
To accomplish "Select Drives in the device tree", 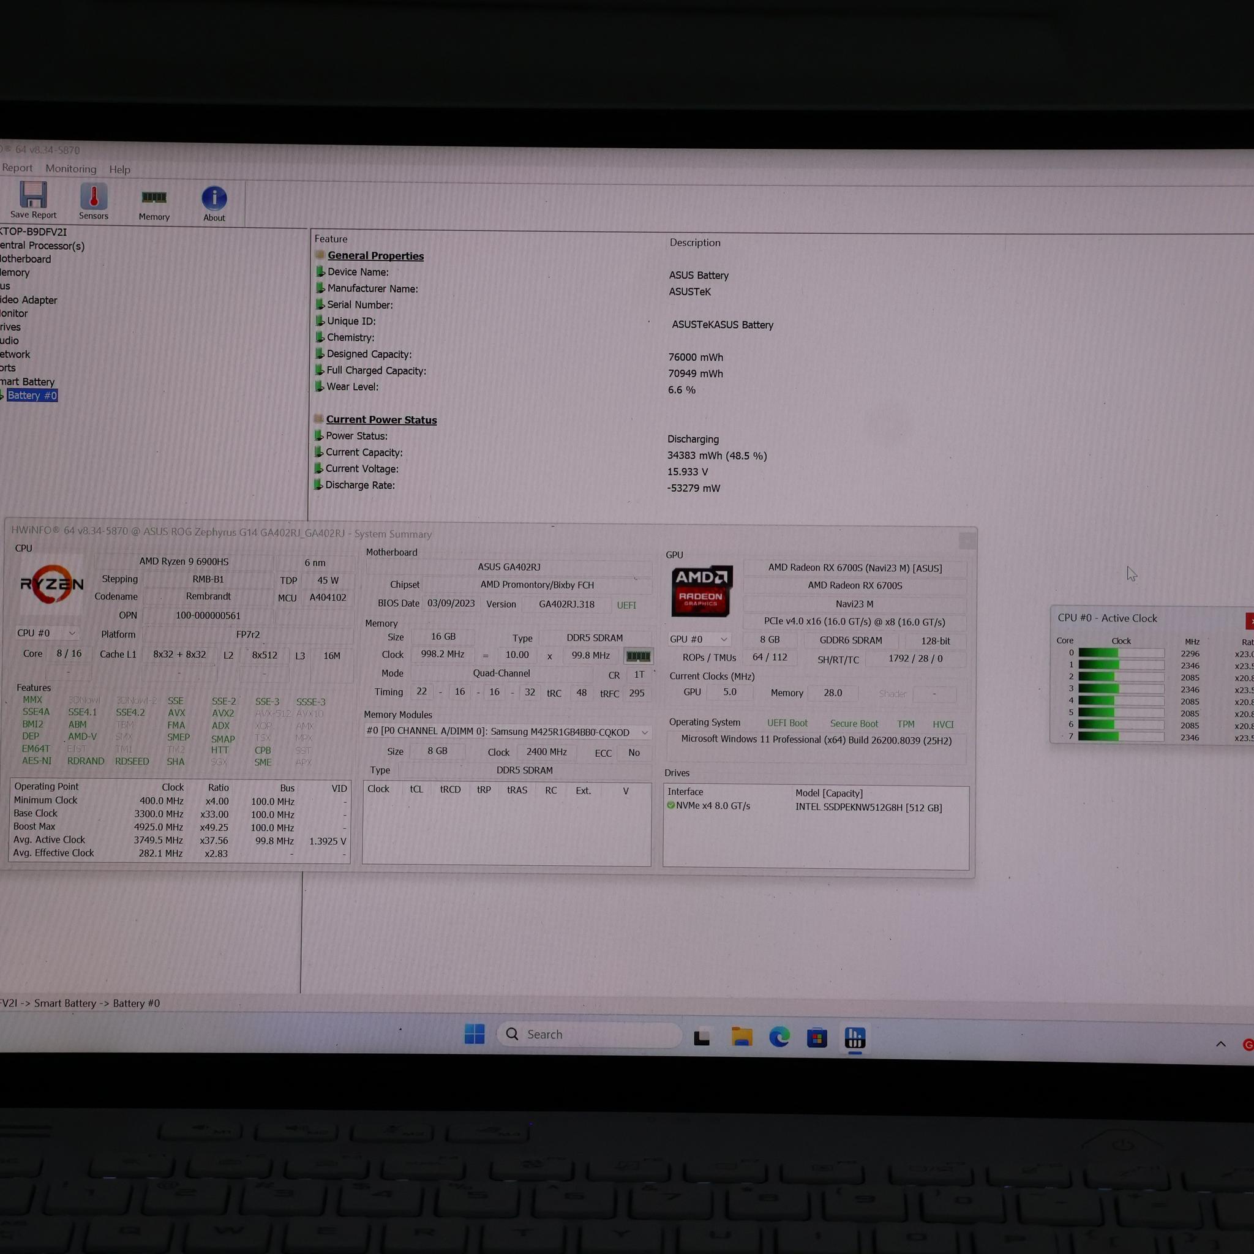I will 10,327.
